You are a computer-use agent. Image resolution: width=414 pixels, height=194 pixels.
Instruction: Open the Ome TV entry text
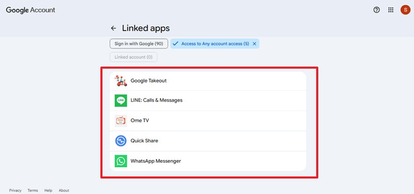140,120
